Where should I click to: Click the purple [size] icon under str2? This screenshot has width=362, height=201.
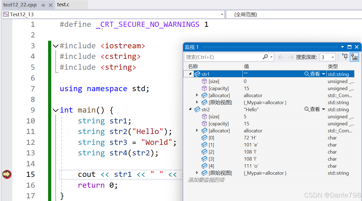click(x=204, y=116)
